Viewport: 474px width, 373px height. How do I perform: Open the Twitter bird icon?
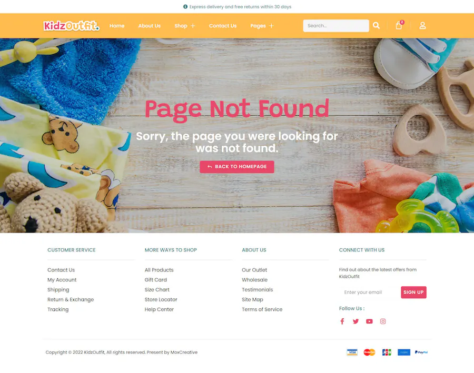(356, 321)
